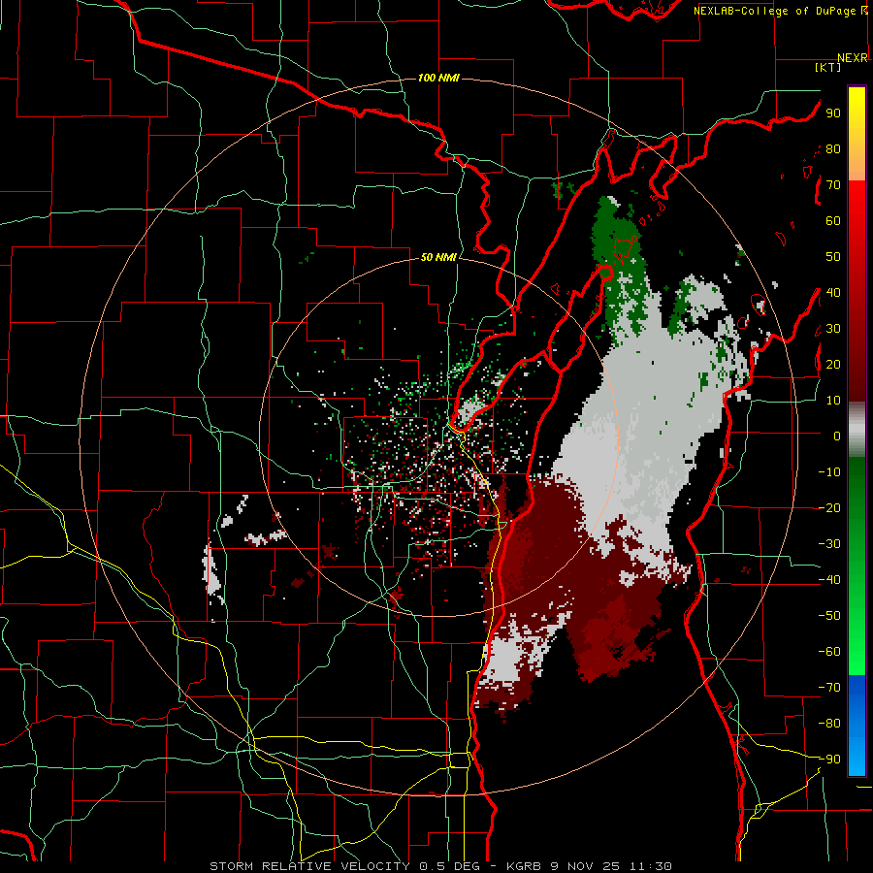The height and width of the screenshot is (873, 873).
Task: Click the positive 70 scale label
Action: pyautogui.click(x=833, y=185)
